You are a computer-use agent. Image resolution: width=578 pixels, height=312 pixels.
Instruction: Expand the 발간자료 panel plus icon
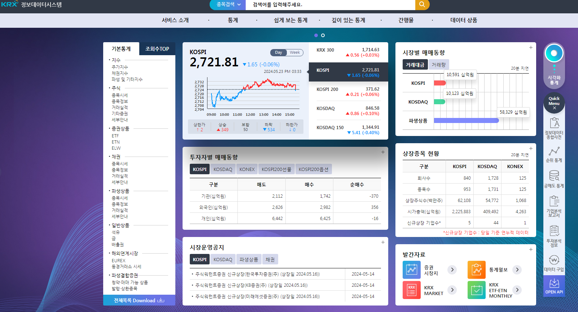coord(531,249)
